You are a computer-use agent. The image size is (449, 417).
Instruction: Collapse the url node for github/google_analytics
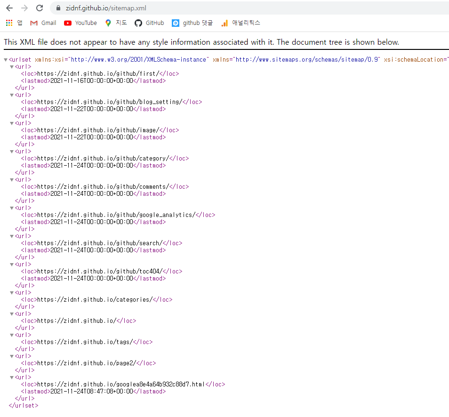pyautogui.click(x=12, y=208)
